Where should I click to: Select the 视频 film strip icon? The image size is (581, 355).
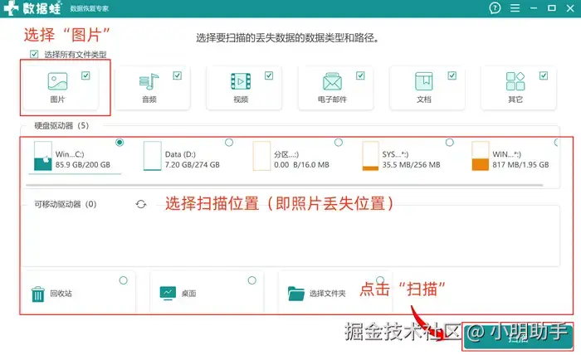[x=241, y=81]
